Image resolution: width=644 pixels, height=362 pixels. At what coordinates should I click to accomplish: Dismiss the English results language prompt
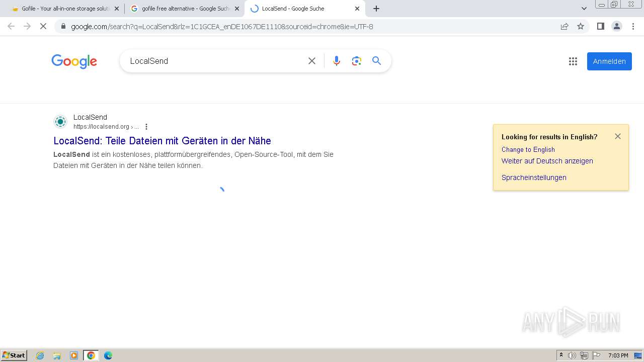[x=618, y=136]
